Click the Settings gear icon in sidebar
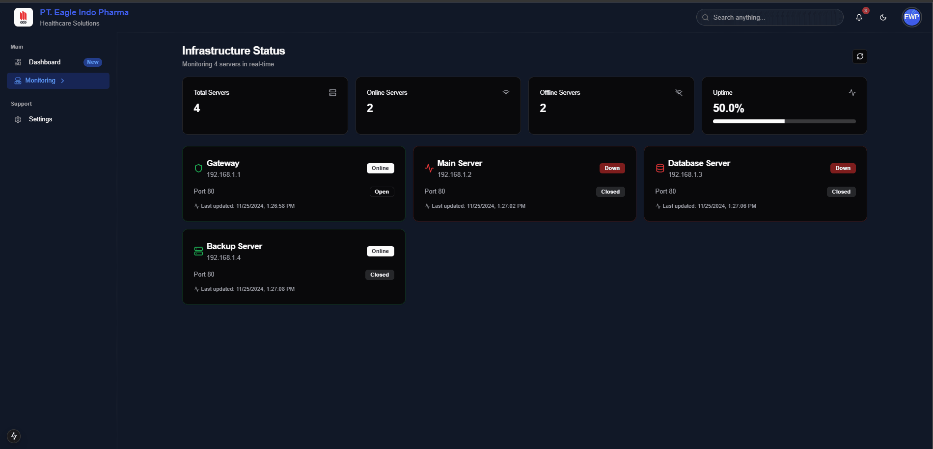Image resolution: width=933 pixels, height=449 pixels. pos(18,119)
